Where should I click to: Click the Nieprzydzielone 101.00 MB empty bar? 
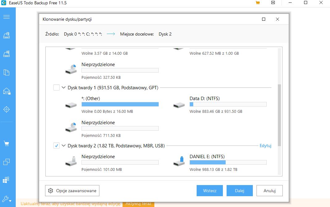pos(120,163)
